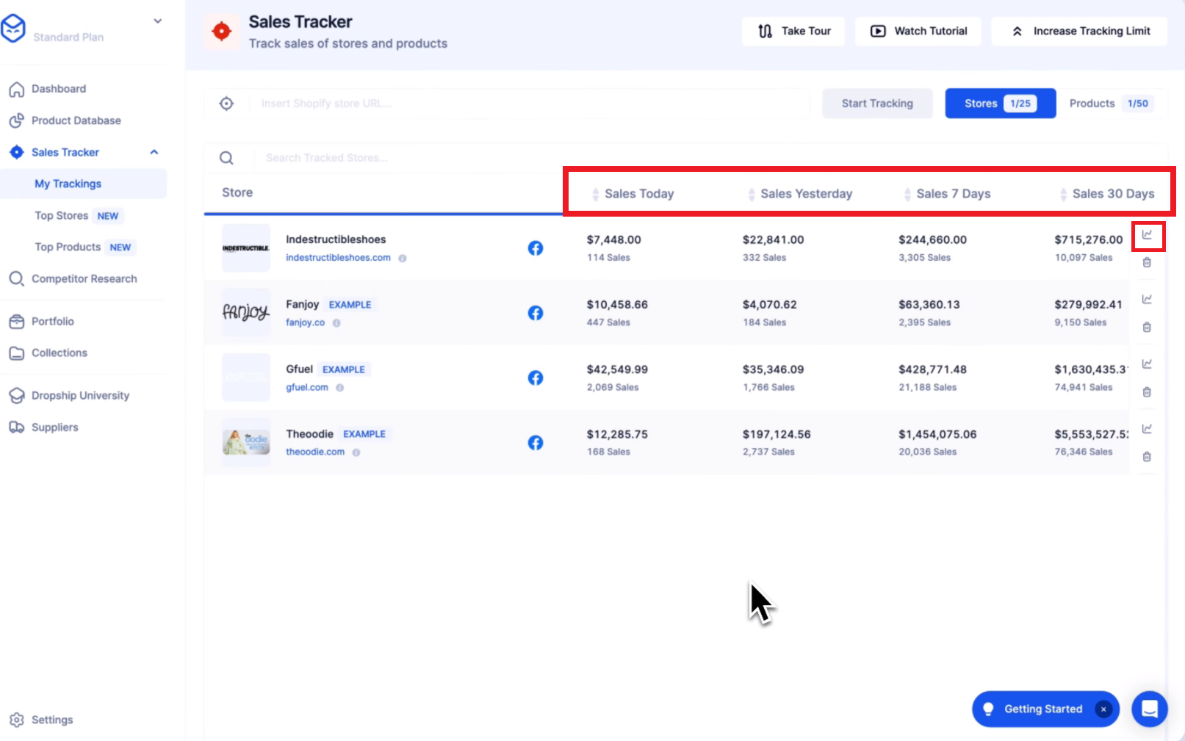Click the Theoodie store name
Viewport: 1185px width, 741px height.
coord(309,434)
